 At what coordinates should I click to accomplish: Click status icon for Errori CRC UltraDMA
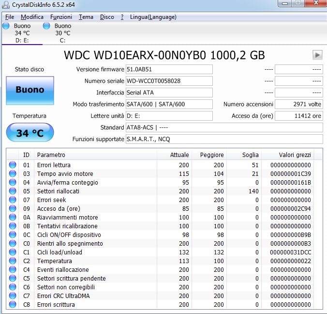tap(12, 296)
